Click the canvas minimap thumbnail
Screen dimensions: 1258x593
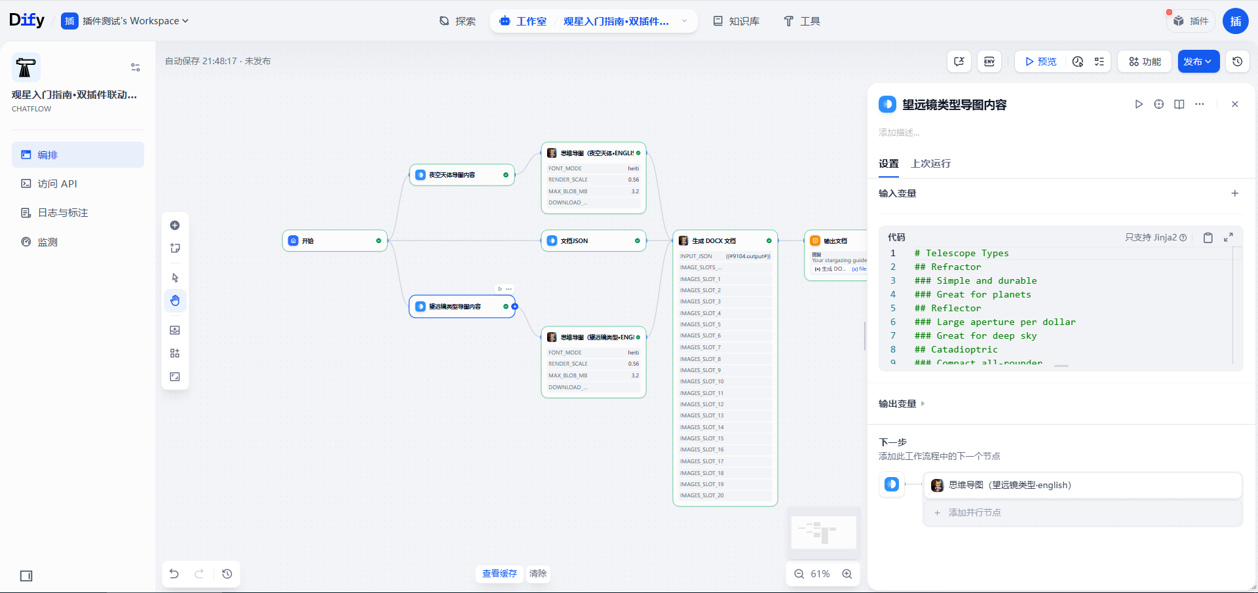(824, 532)
